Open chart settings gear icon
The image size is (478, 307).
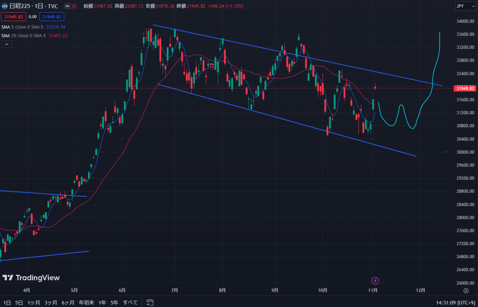[x=466, y=291]
